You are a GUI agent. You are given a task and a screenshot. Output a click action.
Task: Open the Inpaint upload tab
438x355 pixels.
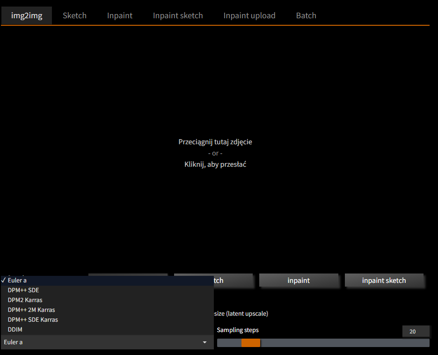click(x=249, y=15)
